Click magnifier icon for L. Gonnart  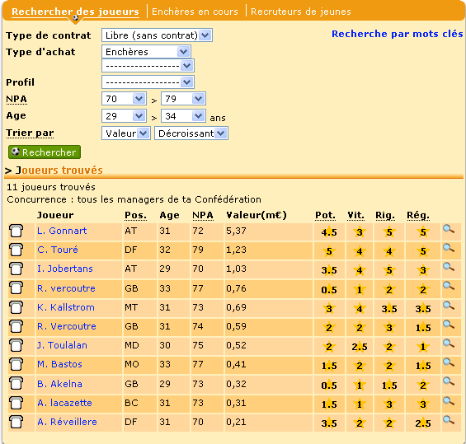pyautogui.click(x=449, y=229)
